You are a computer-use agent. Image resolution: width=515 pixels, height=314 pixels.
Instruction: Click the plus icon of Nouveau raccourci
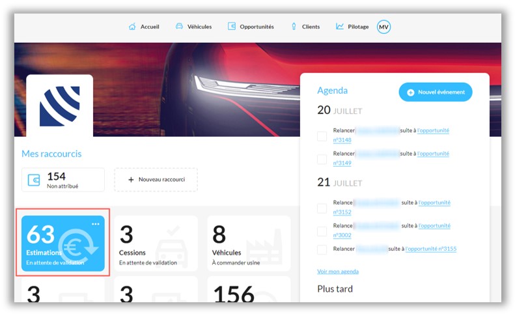click(131, 180)
